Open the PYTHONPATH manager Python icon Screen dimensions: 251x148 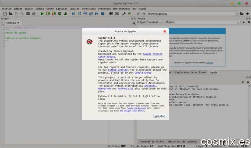(x=130, y=14)
